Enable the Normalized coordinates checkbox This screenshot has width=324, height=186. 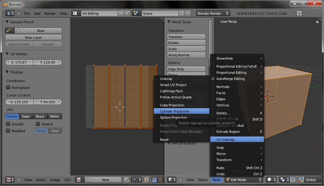coord(8,87)
